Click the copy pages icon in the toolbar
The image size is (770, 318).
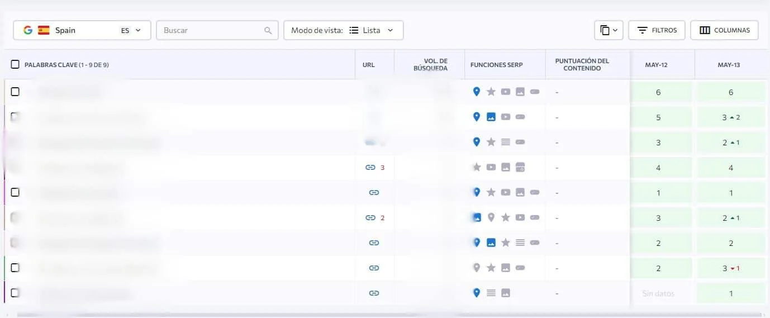(x=605, y=30)
